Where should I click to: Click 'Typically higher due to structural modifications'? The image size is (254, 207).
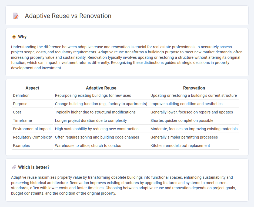[95, 112]
